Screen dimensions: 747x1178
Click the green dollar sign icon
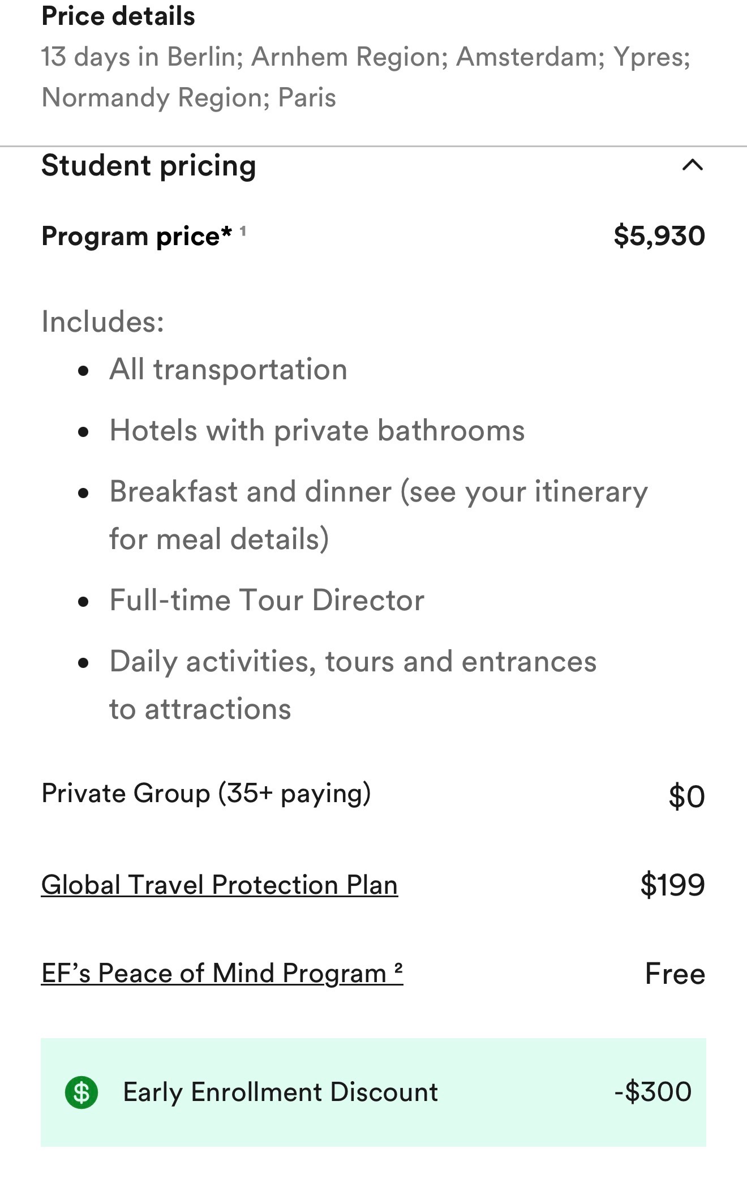(81, 1092)
